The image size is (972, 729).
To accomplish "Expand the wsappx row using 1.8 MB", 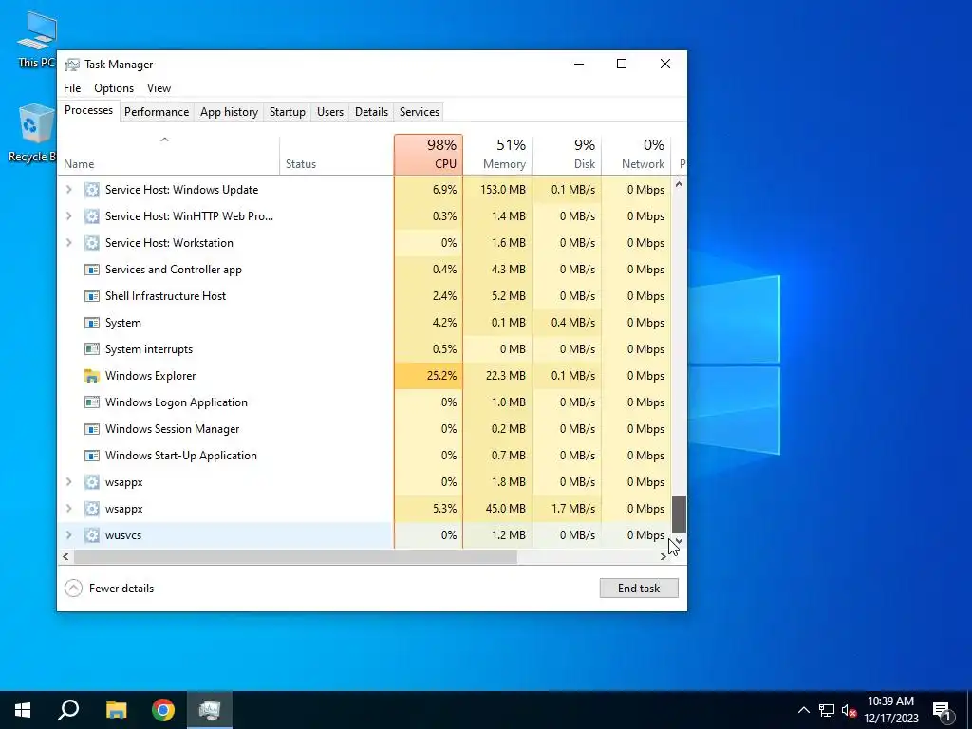I will pos(68,482).
